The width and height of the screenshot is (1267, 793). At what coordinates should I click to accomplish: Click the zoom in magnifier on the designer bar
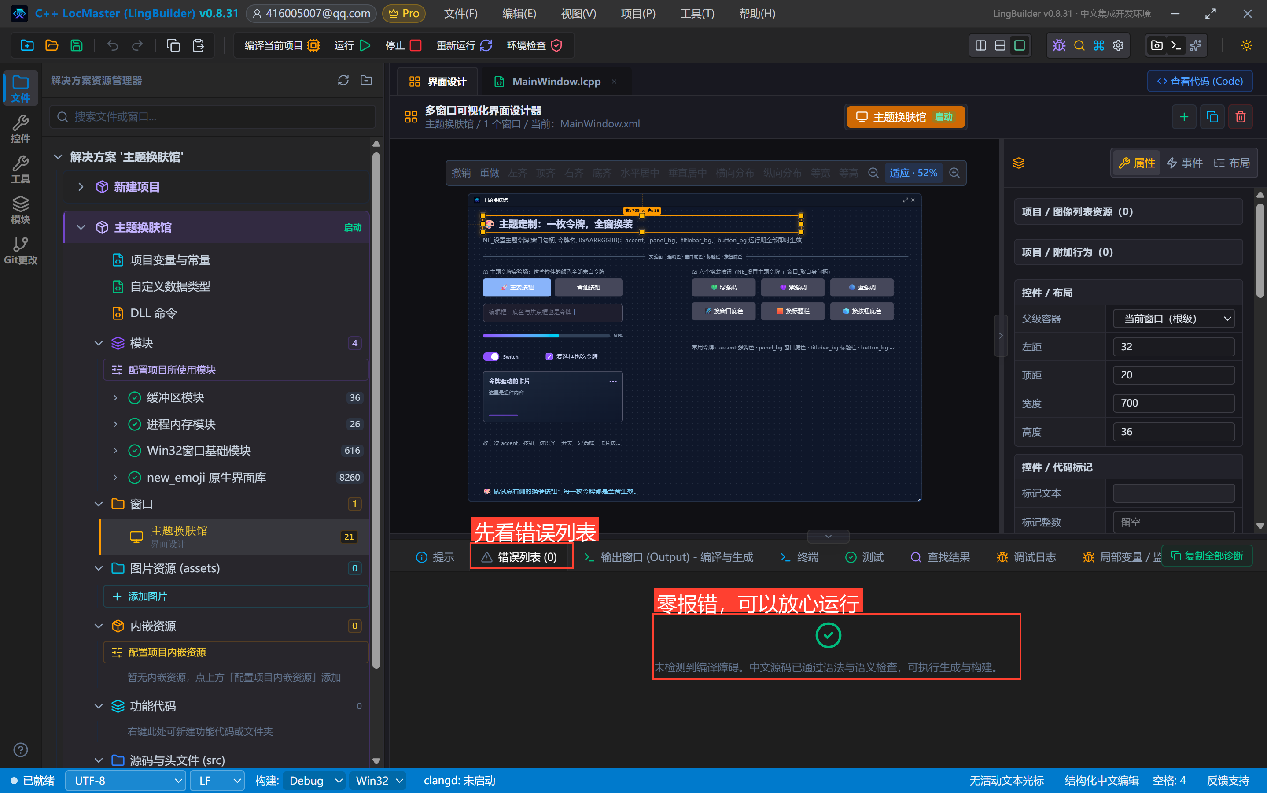point(955,173)
